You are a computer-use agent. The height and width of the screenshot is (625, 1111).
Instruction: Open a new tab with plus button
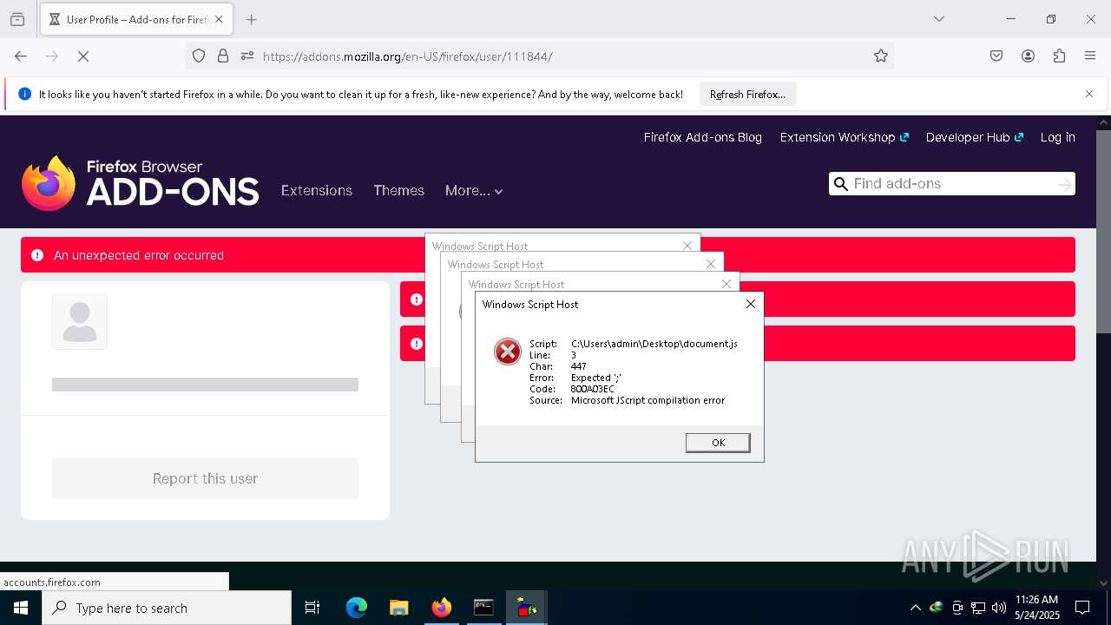click(x=252, y=19)
